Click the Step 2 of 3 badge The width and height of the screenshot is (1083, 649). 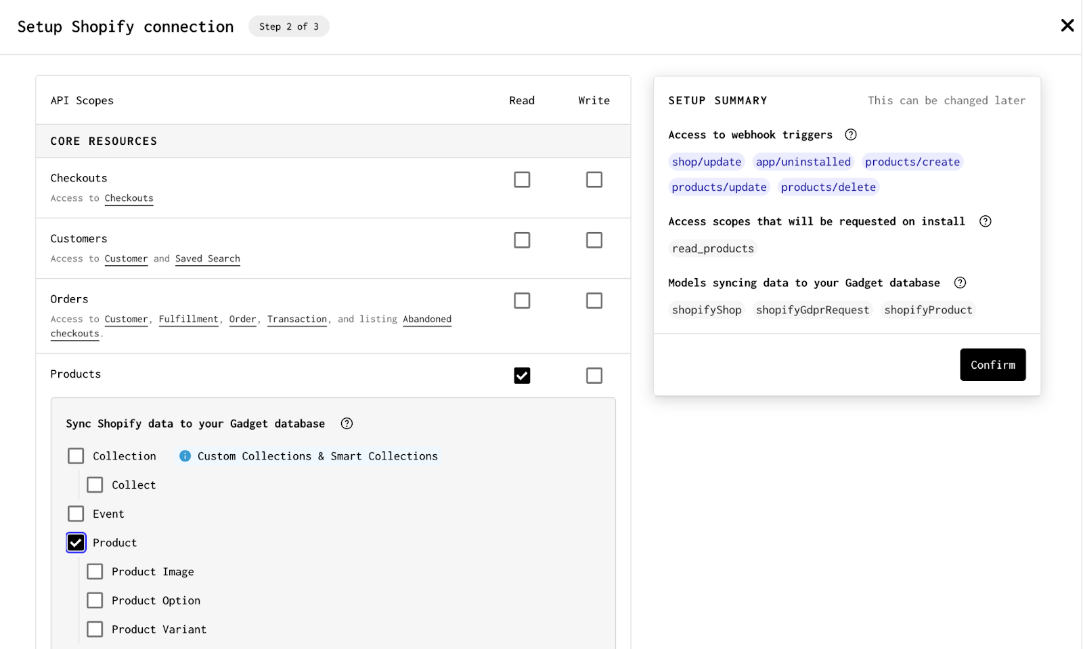(289, 26)
